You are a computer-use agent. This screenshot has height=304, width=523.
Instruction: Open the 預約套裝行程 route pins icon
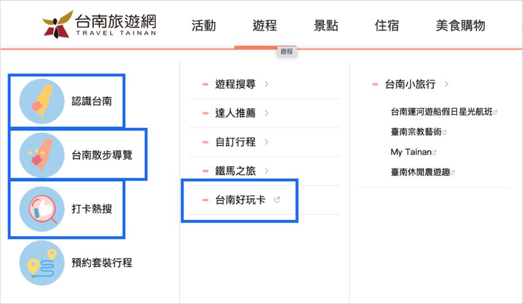[41, 263]
